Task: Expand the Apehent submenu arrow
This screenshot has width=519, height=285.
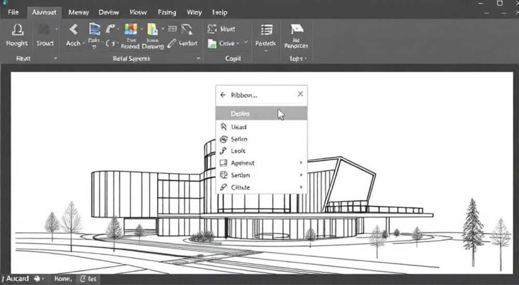Action: coord(301,163)
